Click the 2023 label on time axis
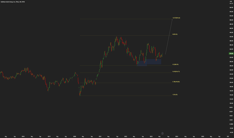 click(151, 136)
